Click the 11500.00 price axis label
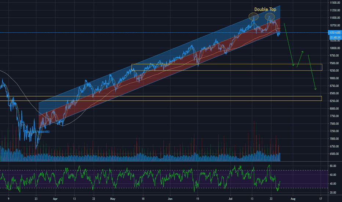Image resolution: width=342 pixels, height=202 pixels. coord(335,3)
